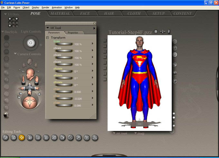Open the MCloak dropdown in the parameters panel
This screenshot has height=158, width=219.
tap(48, 28)
